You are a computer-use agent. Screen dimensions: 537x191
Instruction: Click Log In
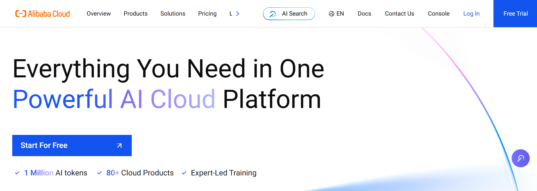(x=471, y=14)
